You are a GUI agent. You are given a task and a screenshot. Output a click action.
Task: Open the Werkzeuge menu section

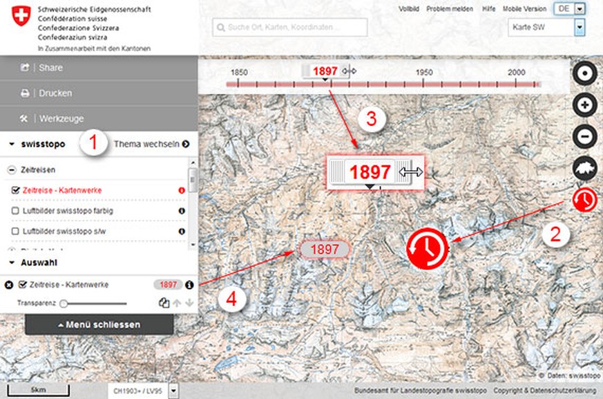(x=99, y=119)
